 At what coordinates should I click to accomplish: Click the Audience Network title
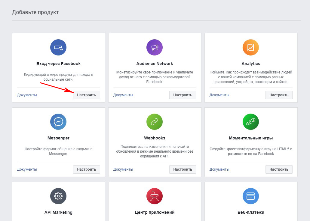coord(155,64)
